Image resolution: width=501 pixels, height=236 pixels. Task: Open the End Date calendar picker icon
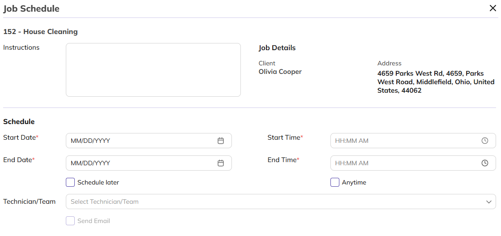pos(221,163)
